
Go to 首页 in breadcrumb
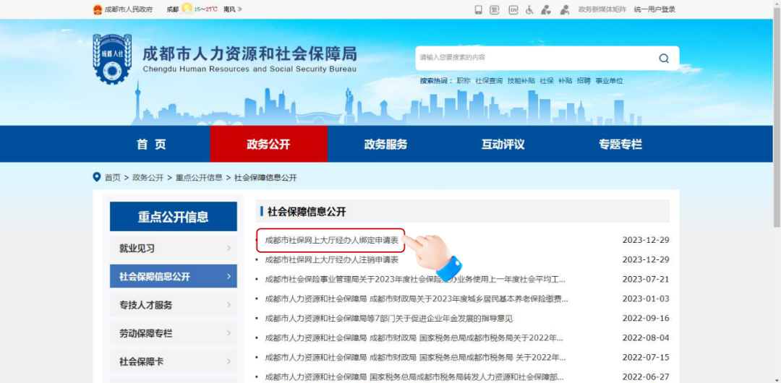[x=113, y=178]
